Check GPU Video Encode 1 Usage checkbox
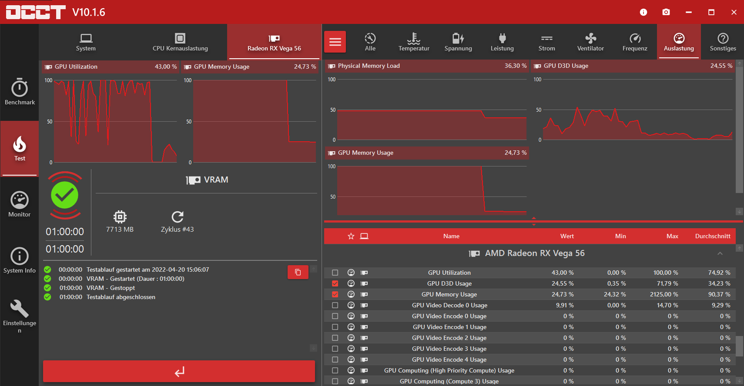Image resolution: width=744 pixels, height=386 pixels. coord(335,327)
